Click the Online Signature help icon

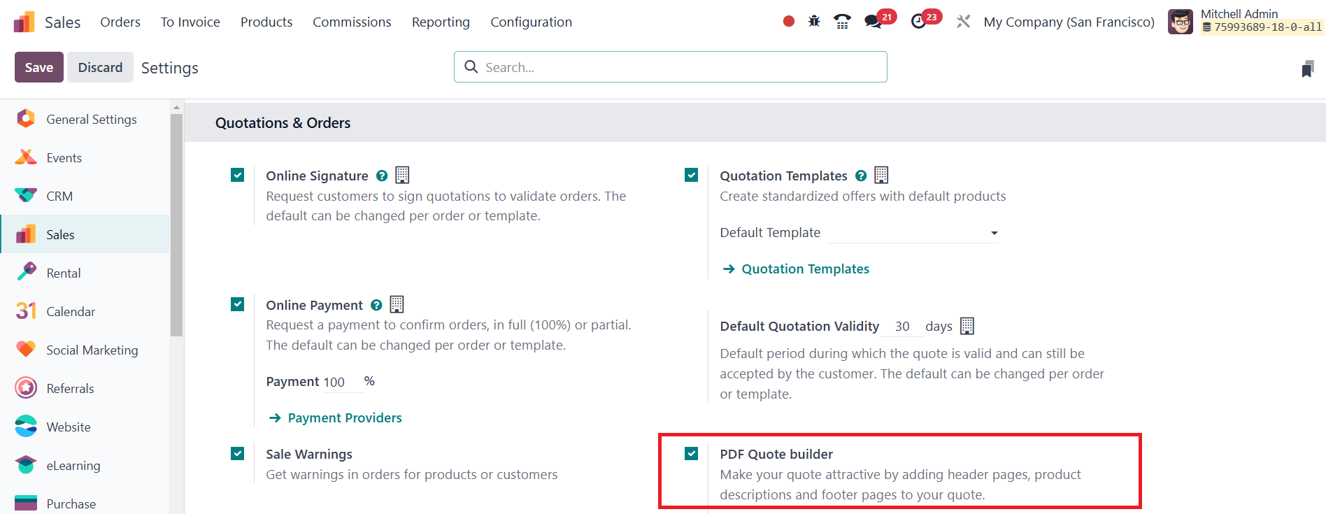[382, 176]
